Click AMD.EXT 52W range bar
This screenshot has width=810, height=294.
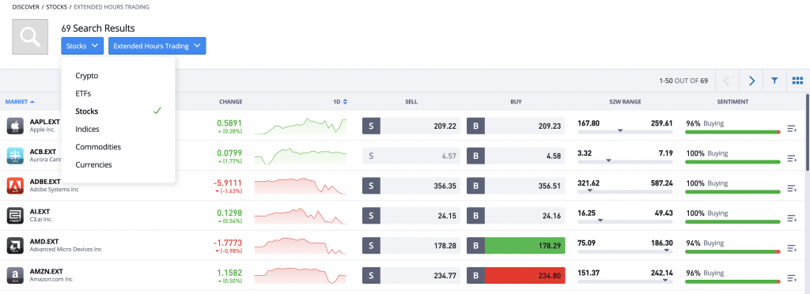point(625,251)
